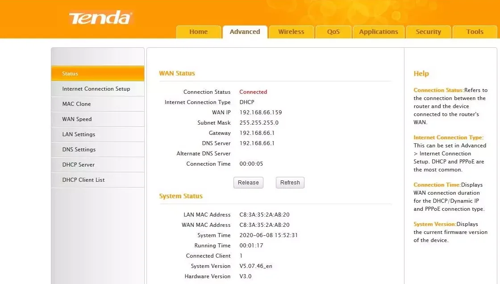Screen dimensions: 500x284
Task: Click the Refresh button
Action: click(290, 183)
